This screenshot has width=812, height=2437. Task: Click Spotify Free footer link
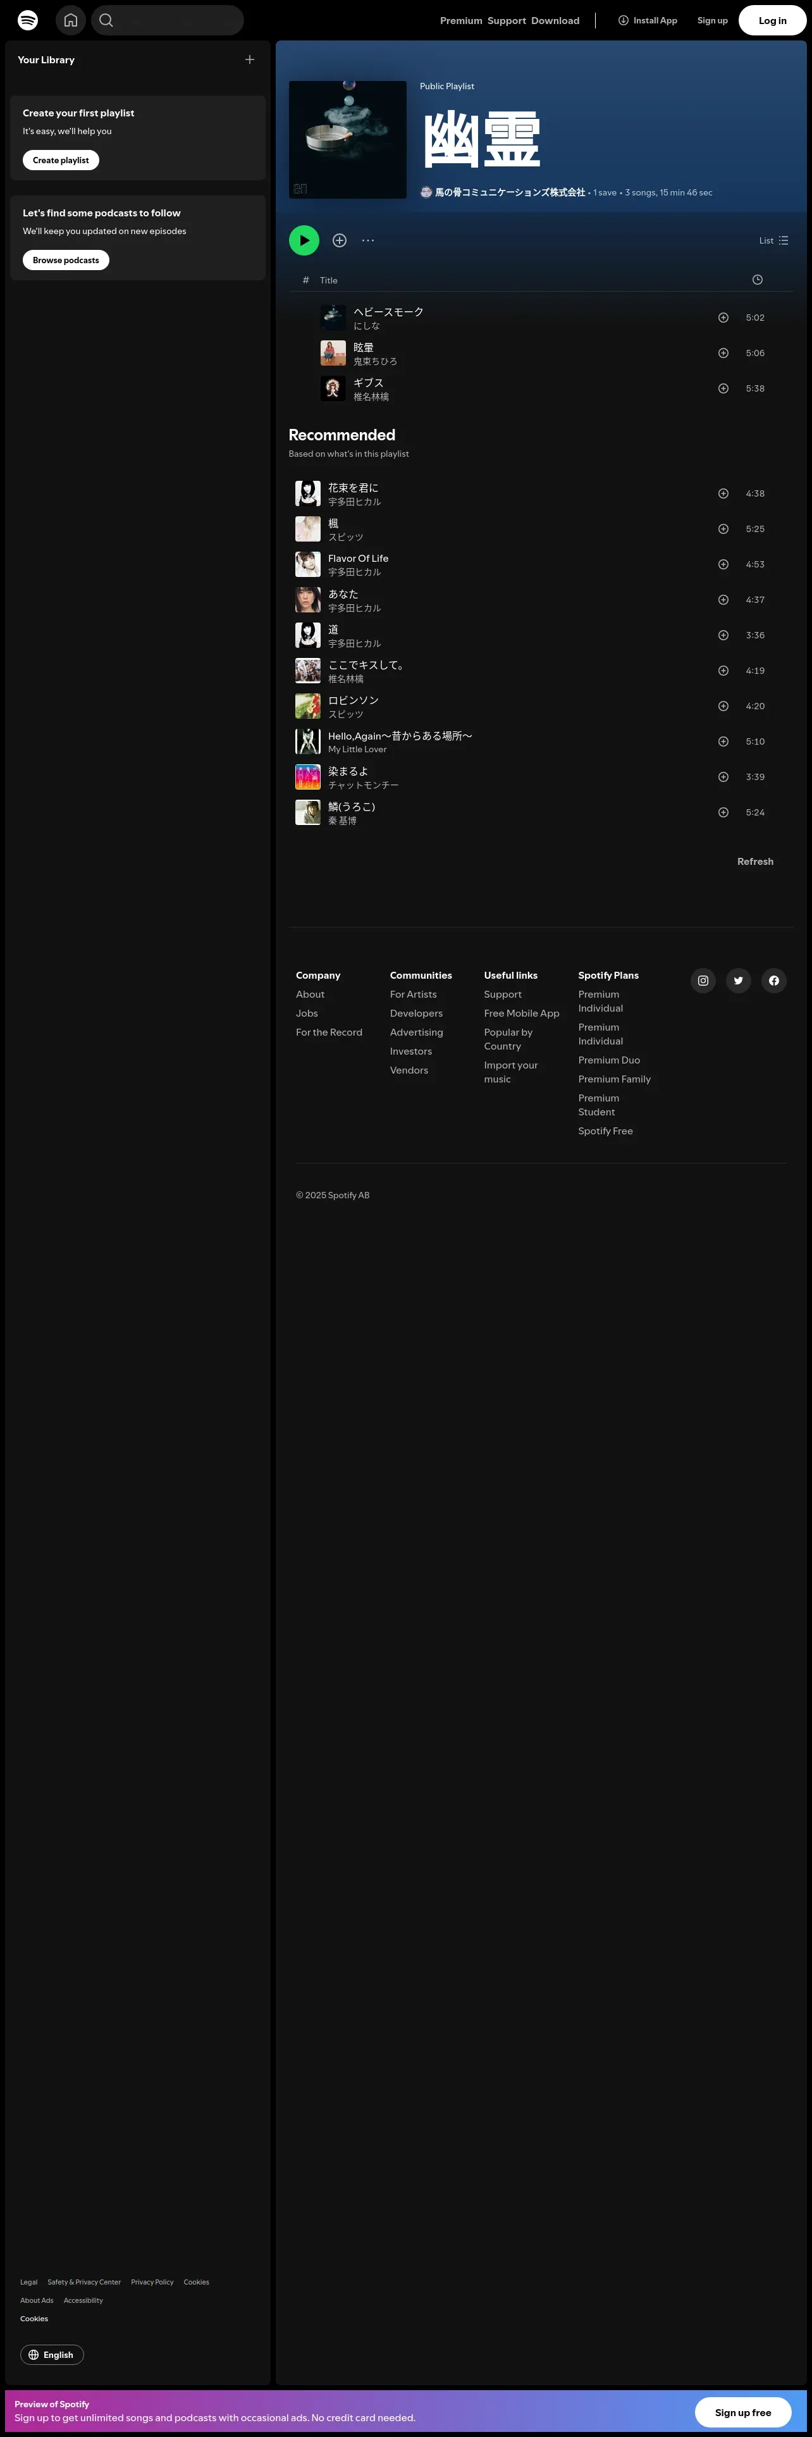coord(606,1131)
